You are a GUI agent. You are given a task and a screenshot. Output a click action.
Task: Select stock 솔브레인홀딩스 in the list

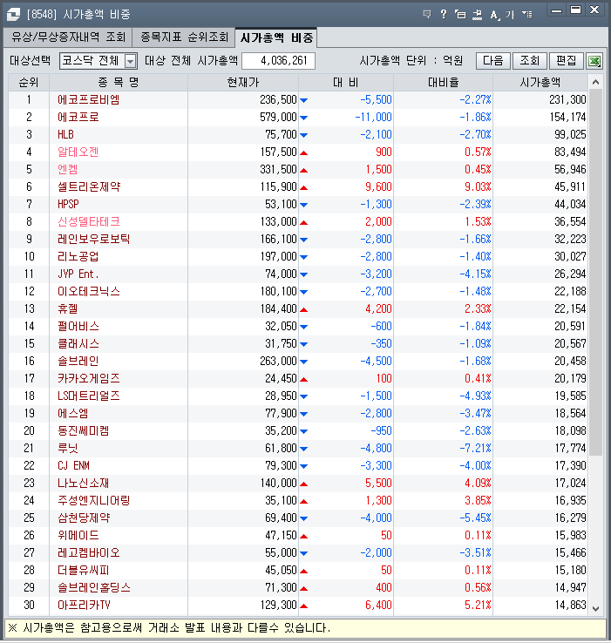pos(94,587)
